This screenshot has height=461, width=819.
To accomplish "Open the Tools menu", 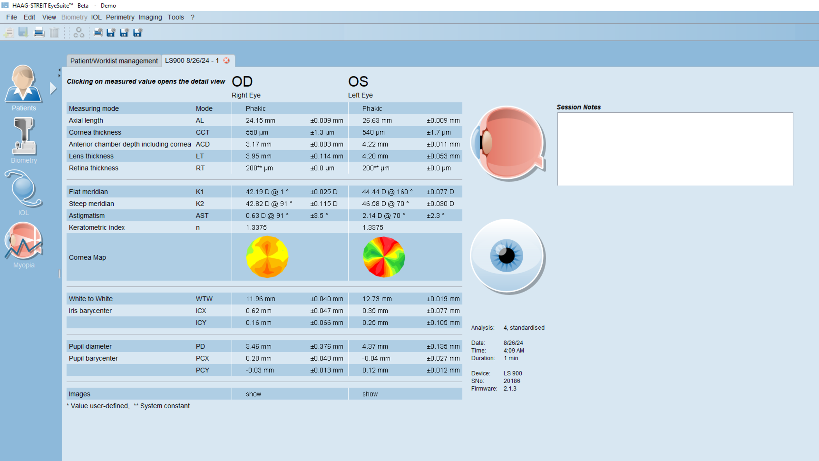I will pos(176,17).
